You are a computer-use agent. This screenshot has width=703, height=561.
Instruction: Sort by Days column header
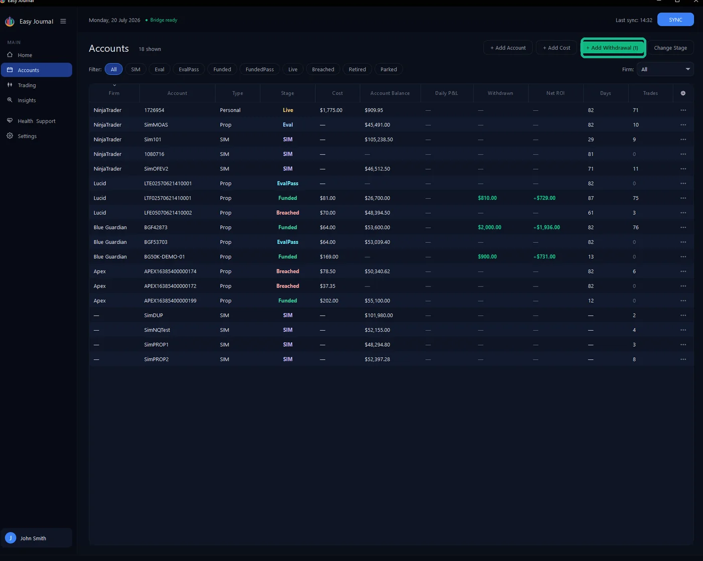tap(606, 93)
